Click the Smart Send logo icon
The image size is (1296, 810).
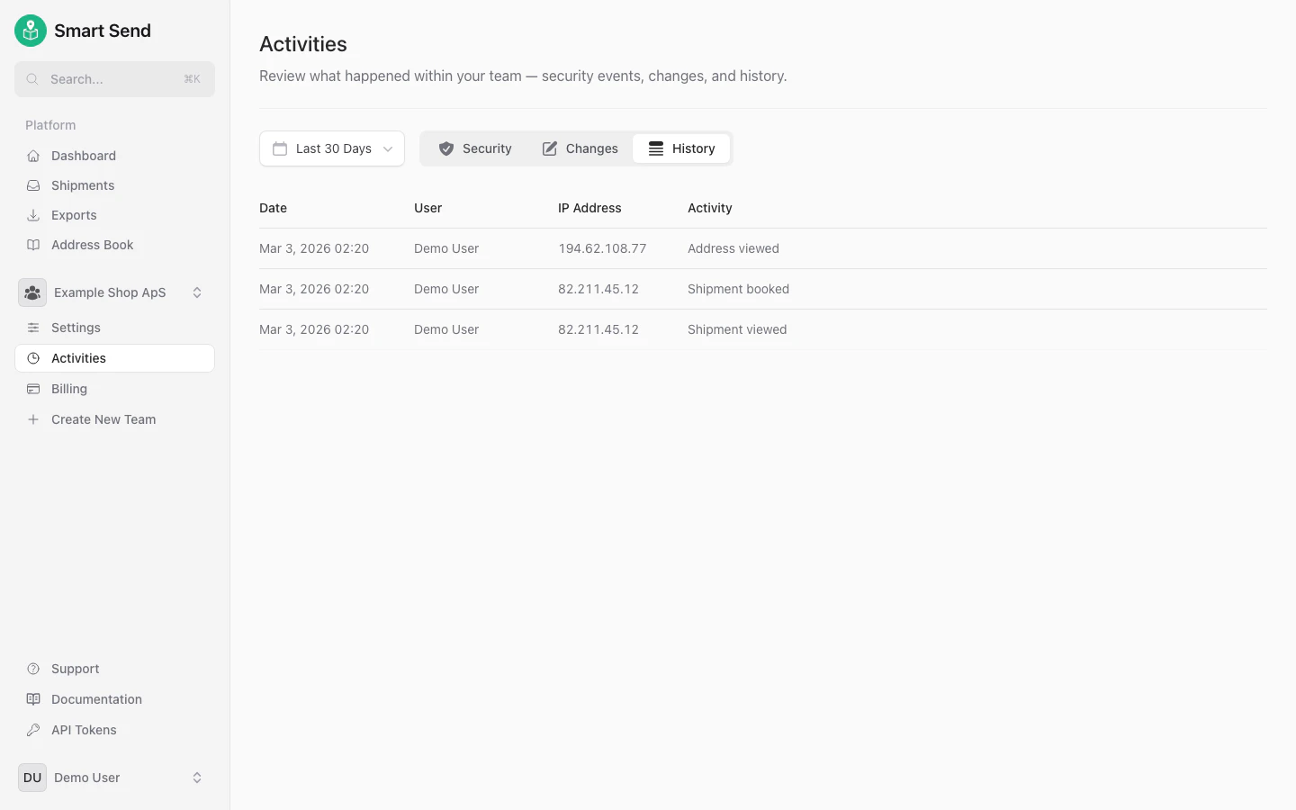[x=30, y=30]
